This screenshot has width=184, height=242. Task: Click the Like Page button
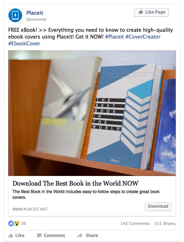[151, 12]
